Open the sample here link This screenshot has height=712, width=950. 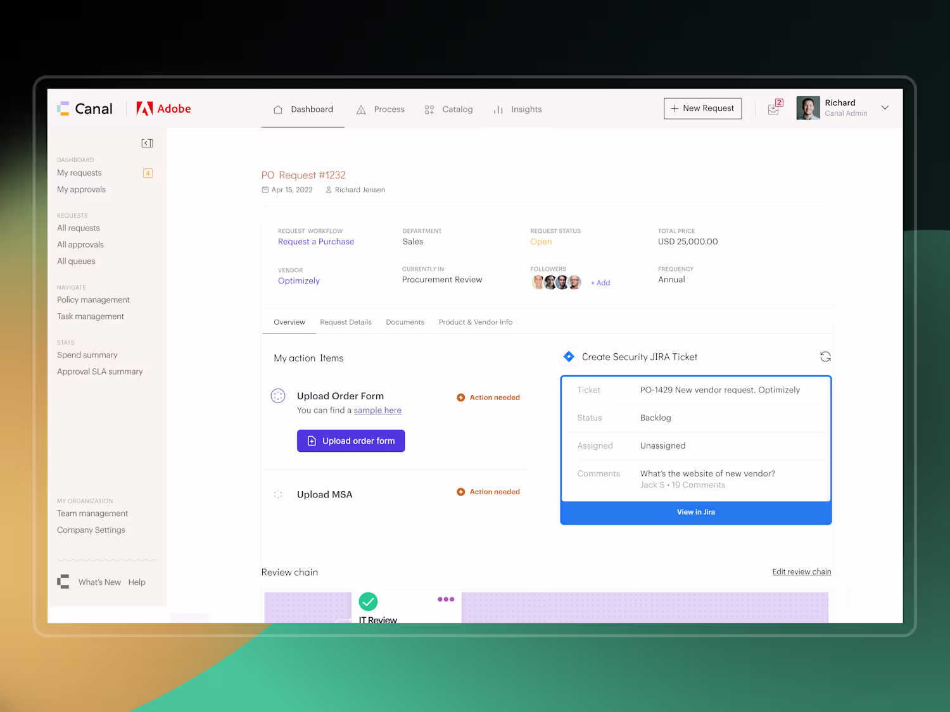377,411
